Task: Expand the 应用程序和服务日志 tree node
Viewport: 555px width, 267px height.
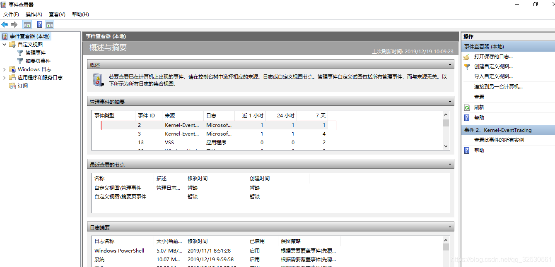Action: pos(5,77)
